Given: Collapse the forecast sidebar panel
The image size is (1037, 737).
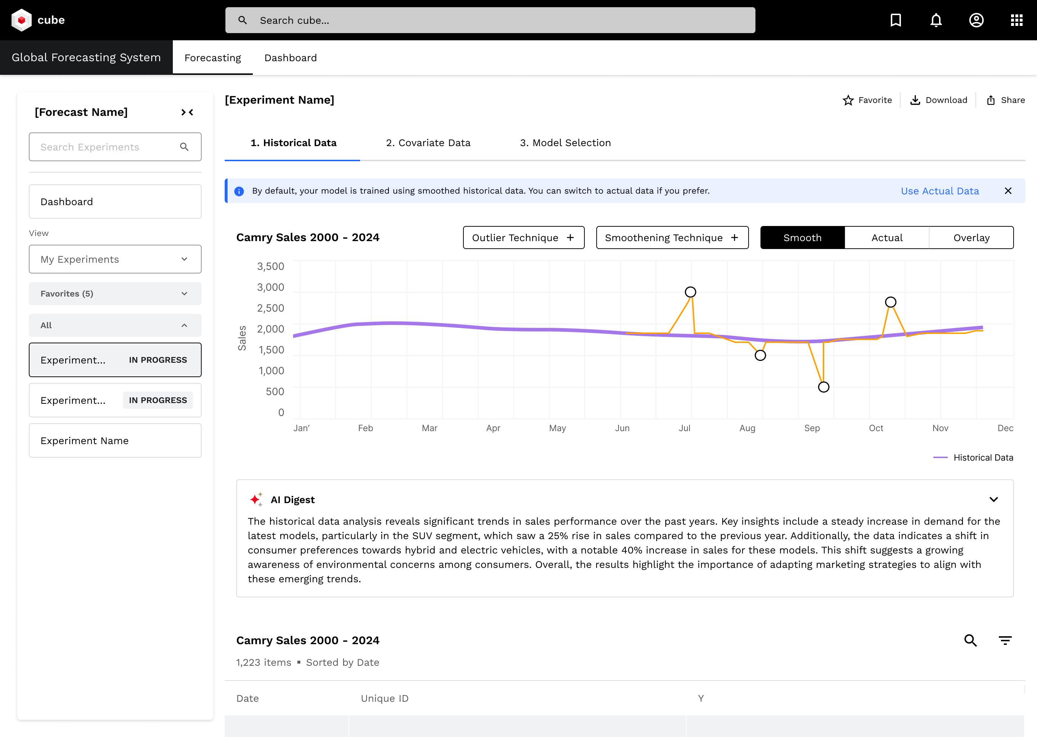Looking at the screenshot, I should (187, 112).
